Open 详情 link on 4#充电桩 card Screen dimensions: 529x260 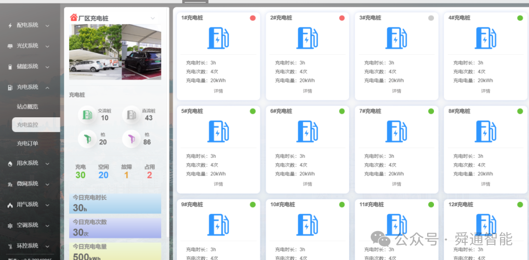point(485,91)
